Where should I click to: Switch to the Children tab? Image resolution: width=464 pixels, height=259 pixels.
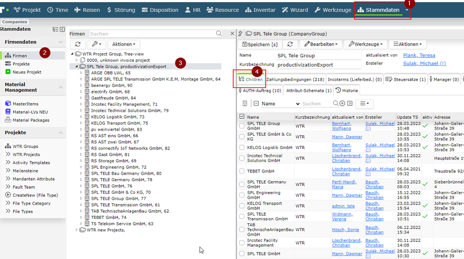(250, 79)
